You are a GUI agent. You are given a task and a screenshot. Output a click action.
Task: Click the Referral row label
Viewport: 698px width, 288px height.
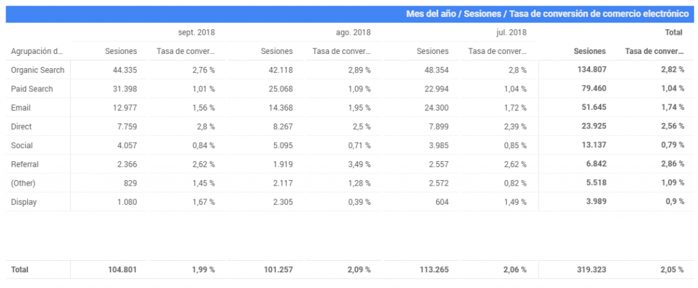[25, 164]
